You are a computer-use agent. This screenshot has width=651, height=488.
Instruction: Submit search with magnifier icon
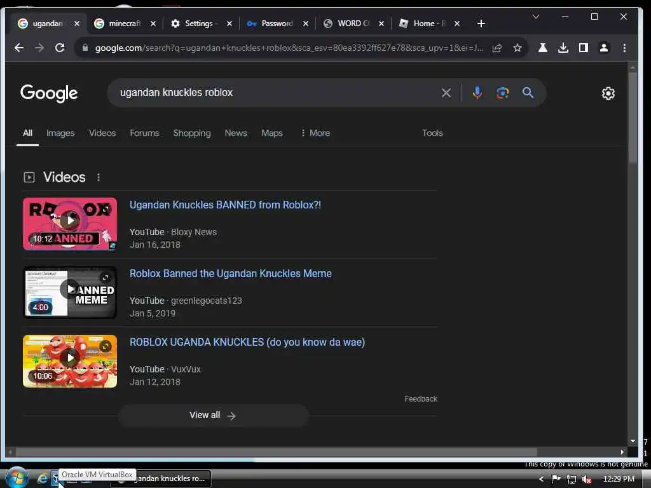tap(528, 93)
